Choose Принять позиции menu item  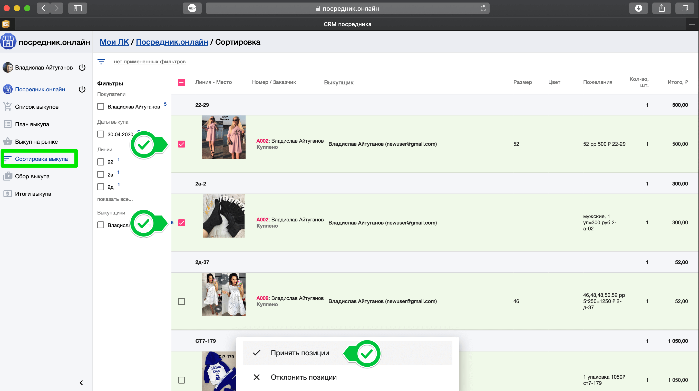[x=299, y=353]
